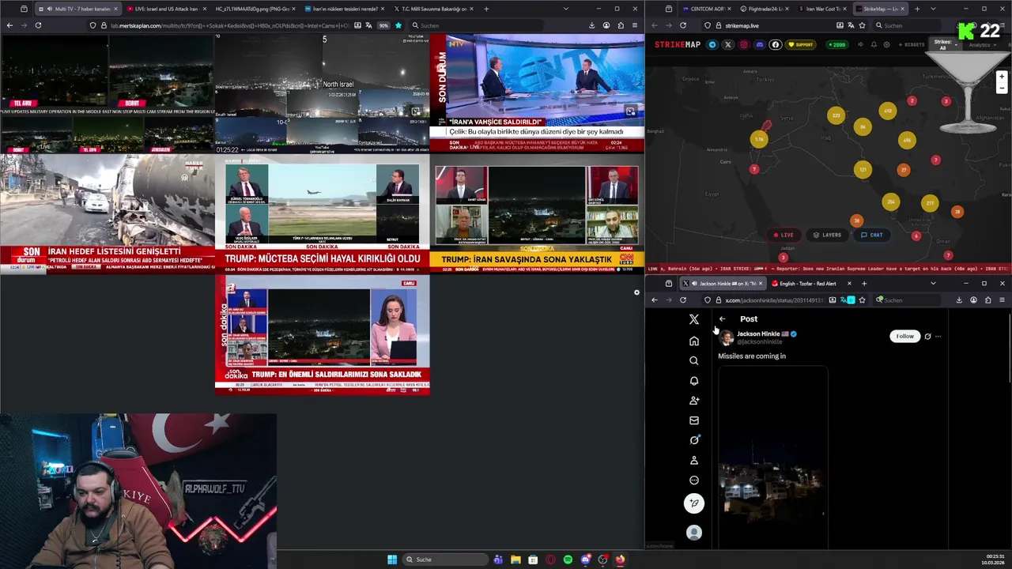Open X home via house icon

pos(694,341)
